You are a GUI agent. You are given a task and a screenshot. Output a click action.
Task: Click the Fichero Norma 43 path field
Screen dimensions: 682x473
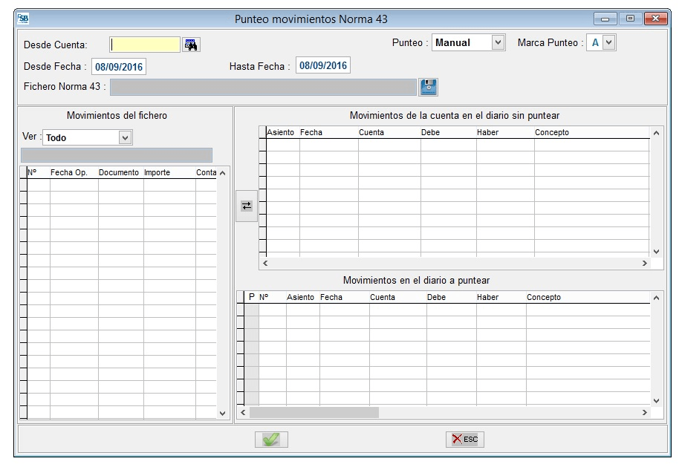coord(263,87)
